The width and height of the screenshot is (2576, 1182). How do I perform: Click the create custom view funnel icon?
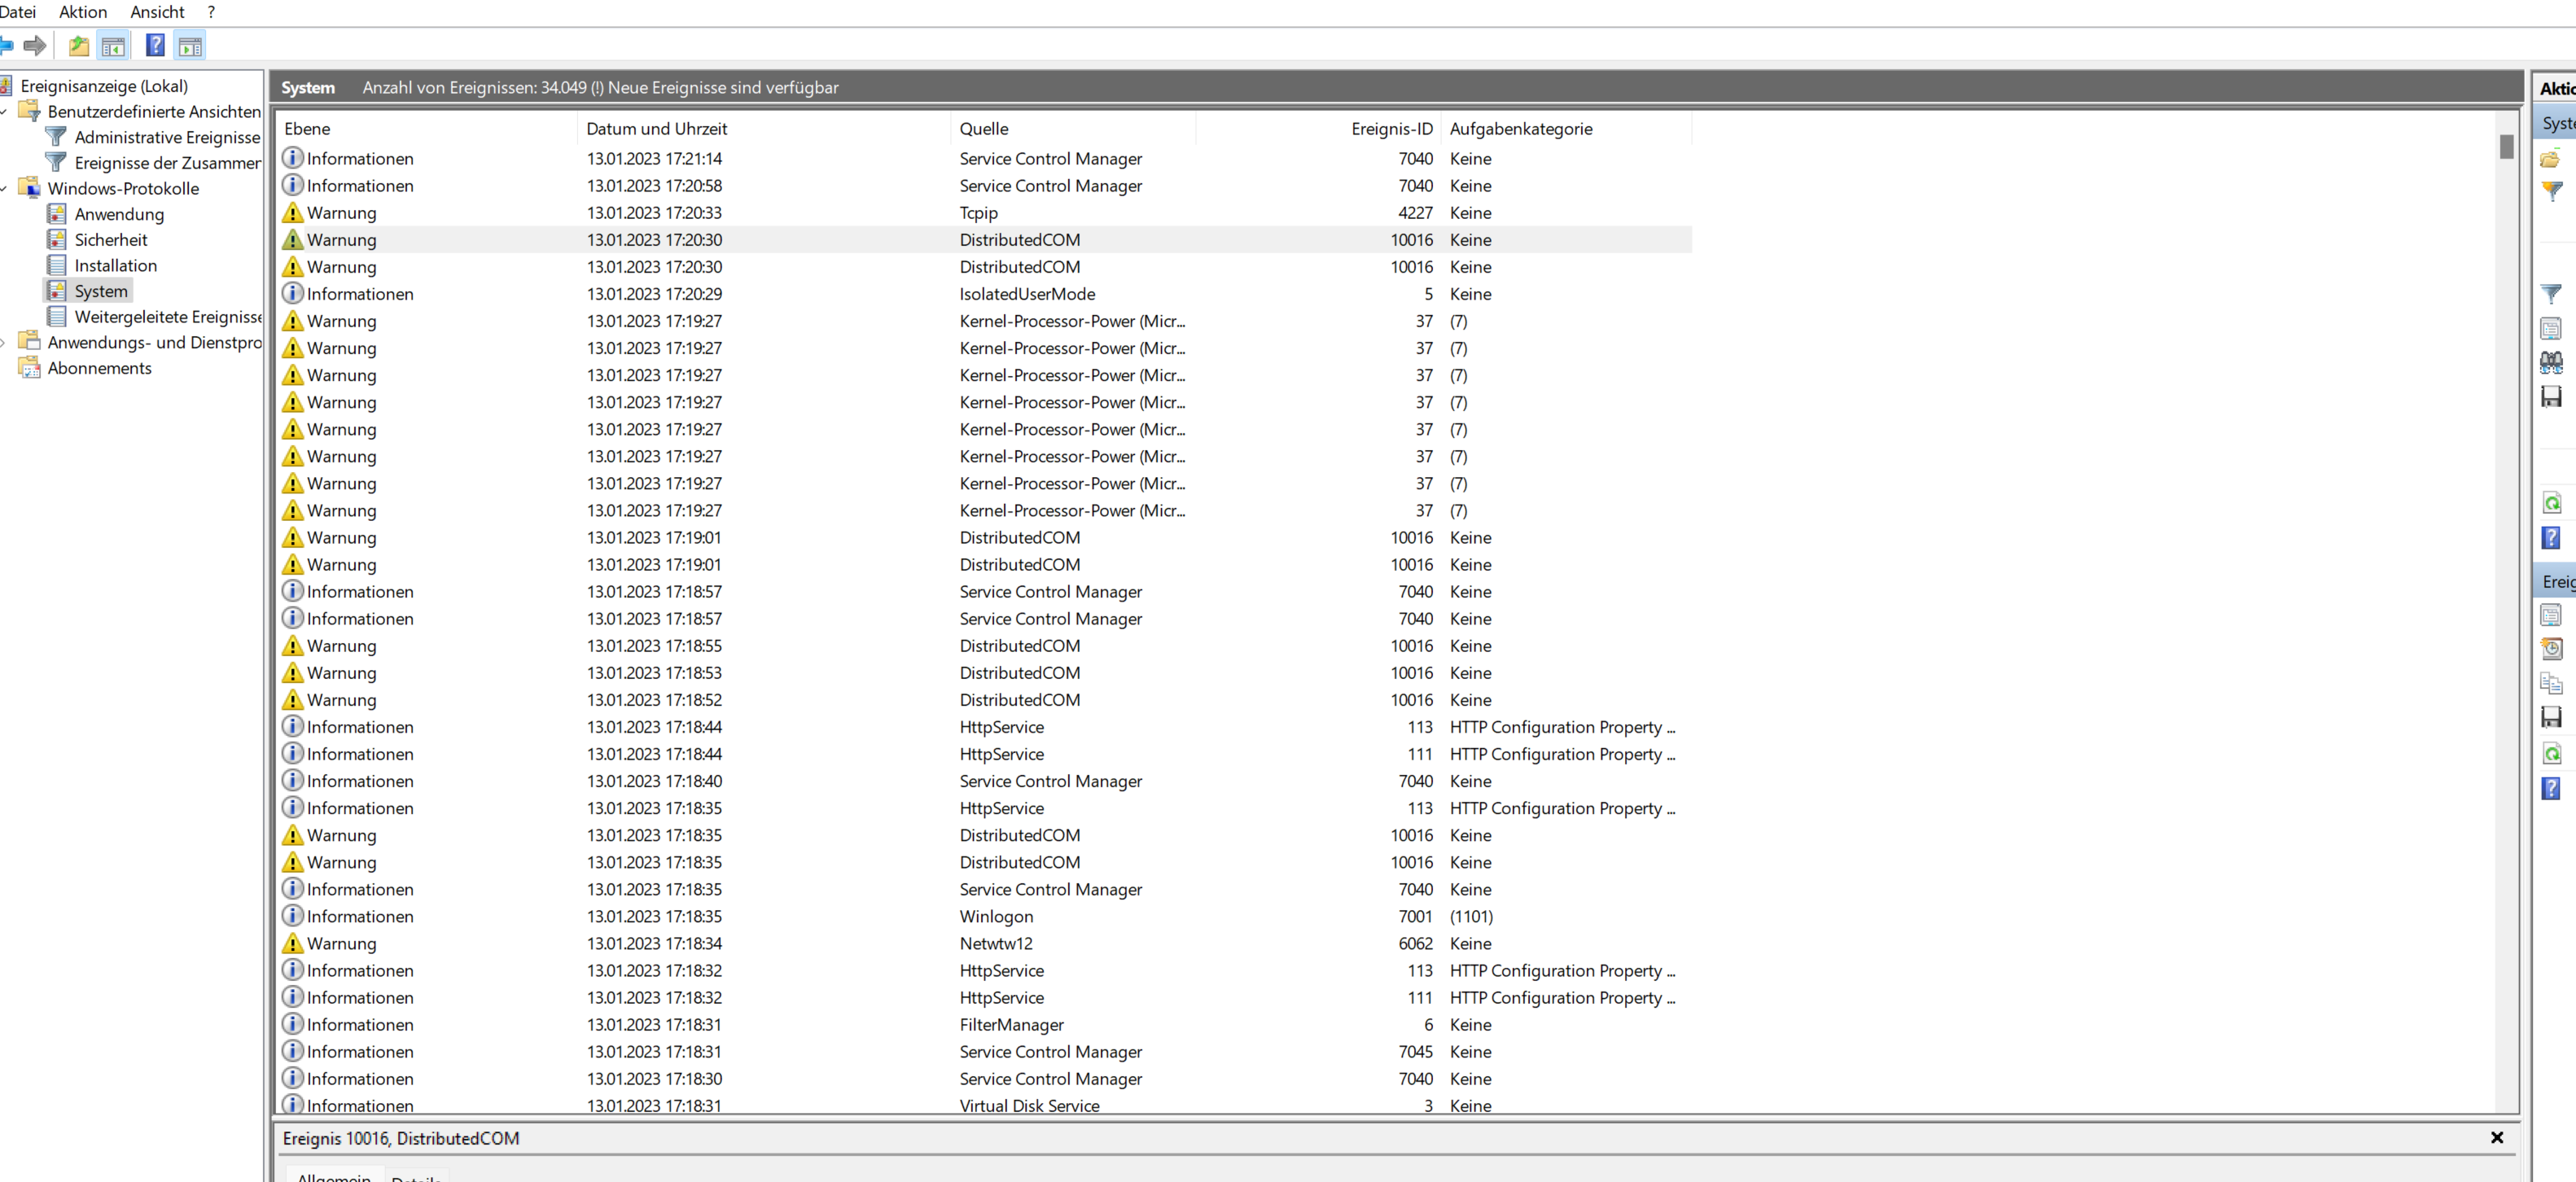(2552, 191)
